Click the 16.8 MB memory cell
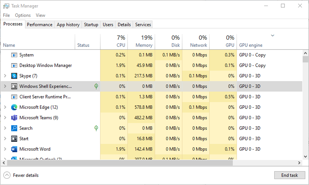 (x=141, y=138)
